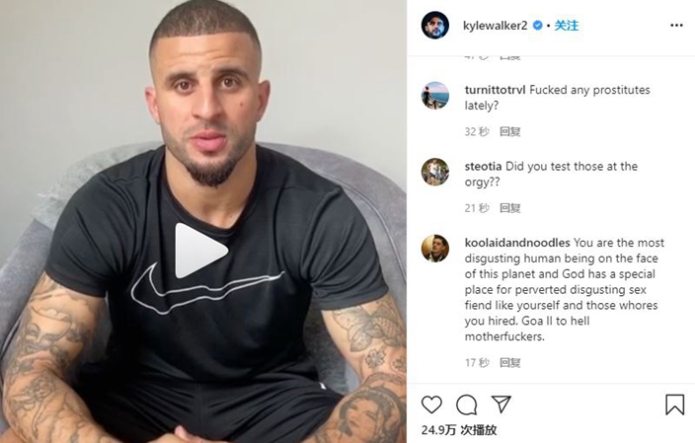This screenshot has width=695, height=443.
Task: Visit turnittotrvl username link
Action: pyautogui.click(x=495, y=90)
